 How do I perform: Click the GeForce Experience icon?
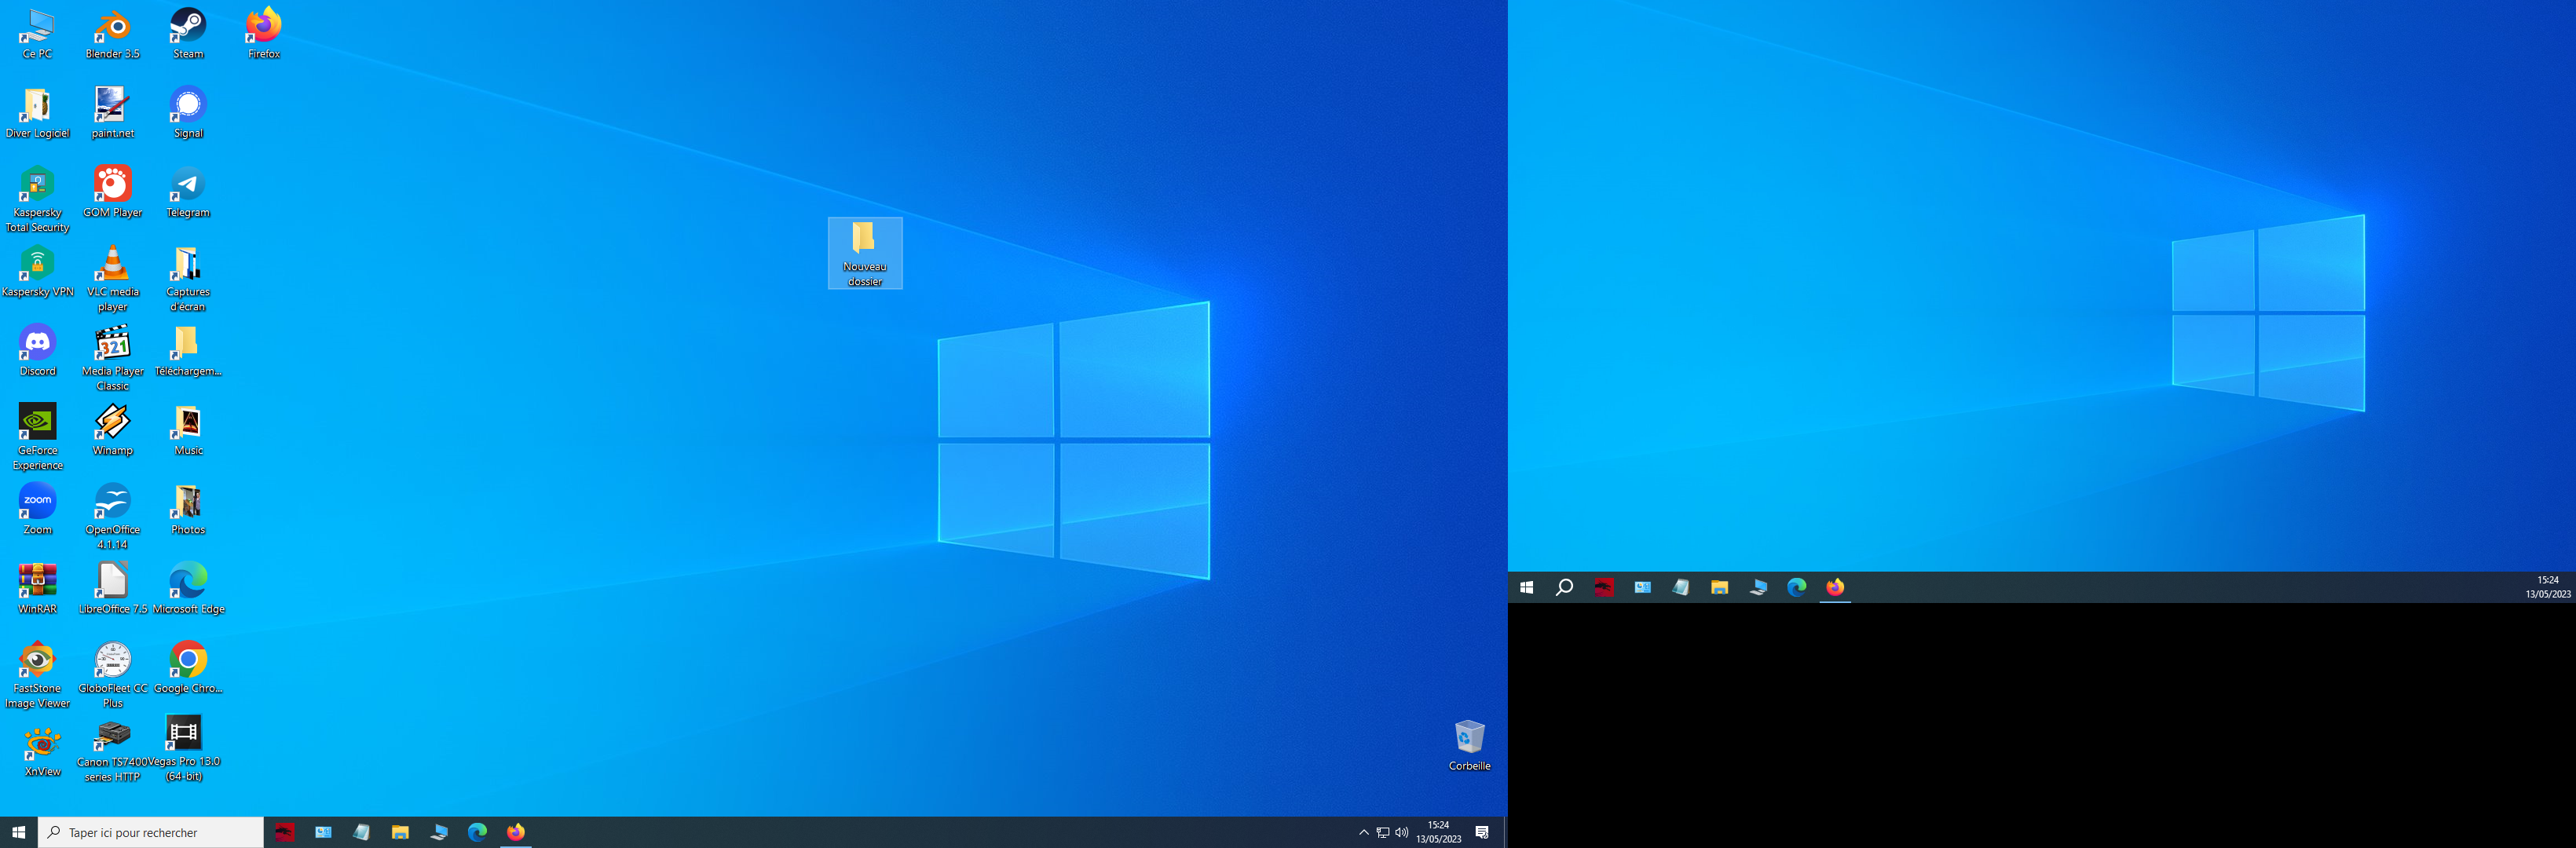pos(37,423)
